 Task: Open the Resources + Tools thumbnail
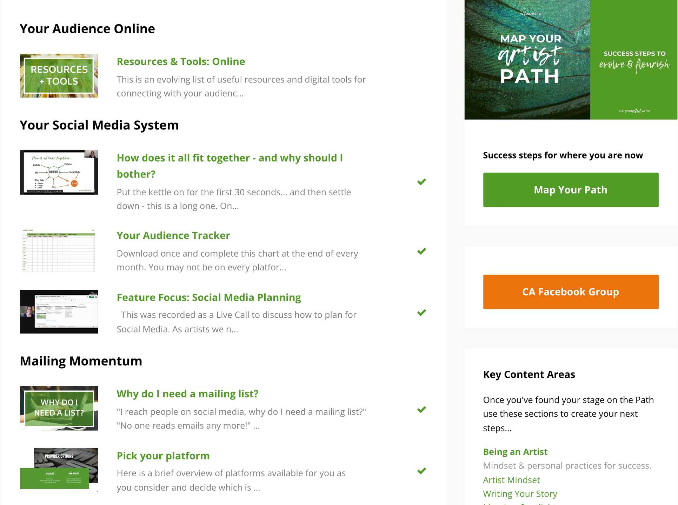pos(59,75)
